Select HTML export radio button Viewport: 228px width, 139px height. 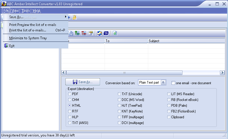[x=70, y=106]
